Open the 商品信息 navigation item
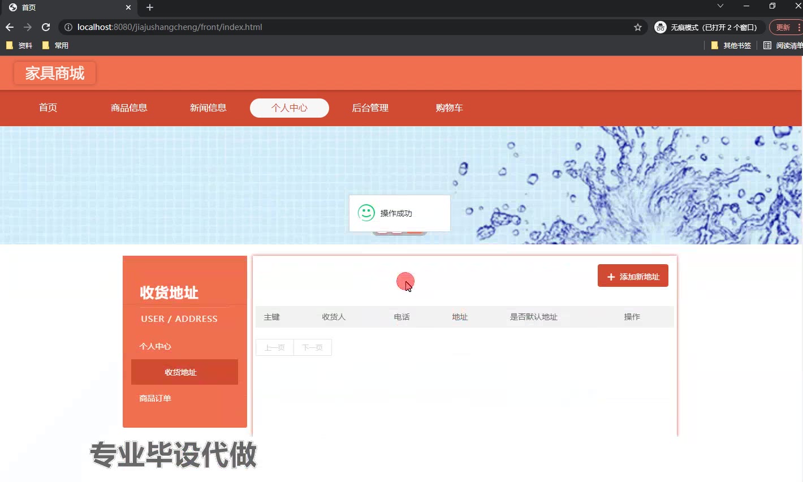Viewport: 803px width, 482px height. pyautogui.click(x=129, y=108)
